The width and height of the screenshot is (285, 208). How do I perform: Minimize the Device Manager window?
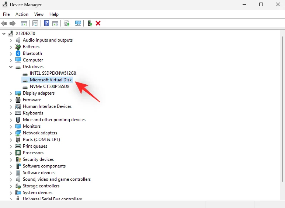(x=244, y=4)
